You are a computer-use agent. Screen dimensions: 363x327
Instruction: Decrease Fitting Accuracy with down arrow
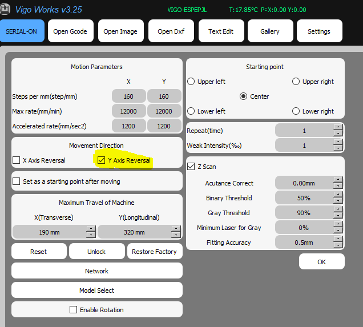pos(338,245)
